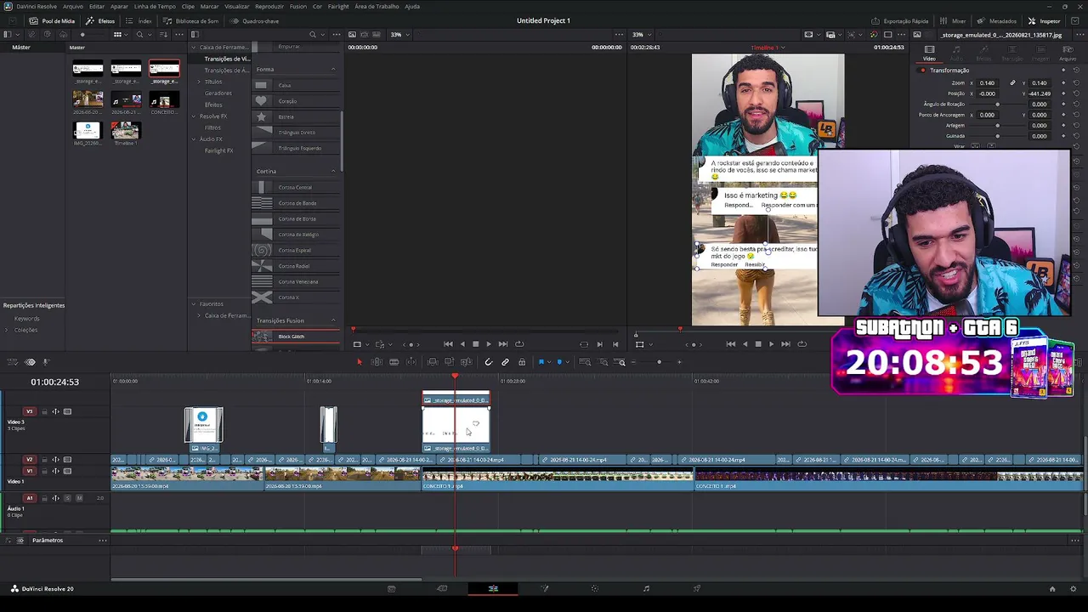Screen dimensions: 1088x612
Task: Show the Mixer panel
Action: [954, 20]
